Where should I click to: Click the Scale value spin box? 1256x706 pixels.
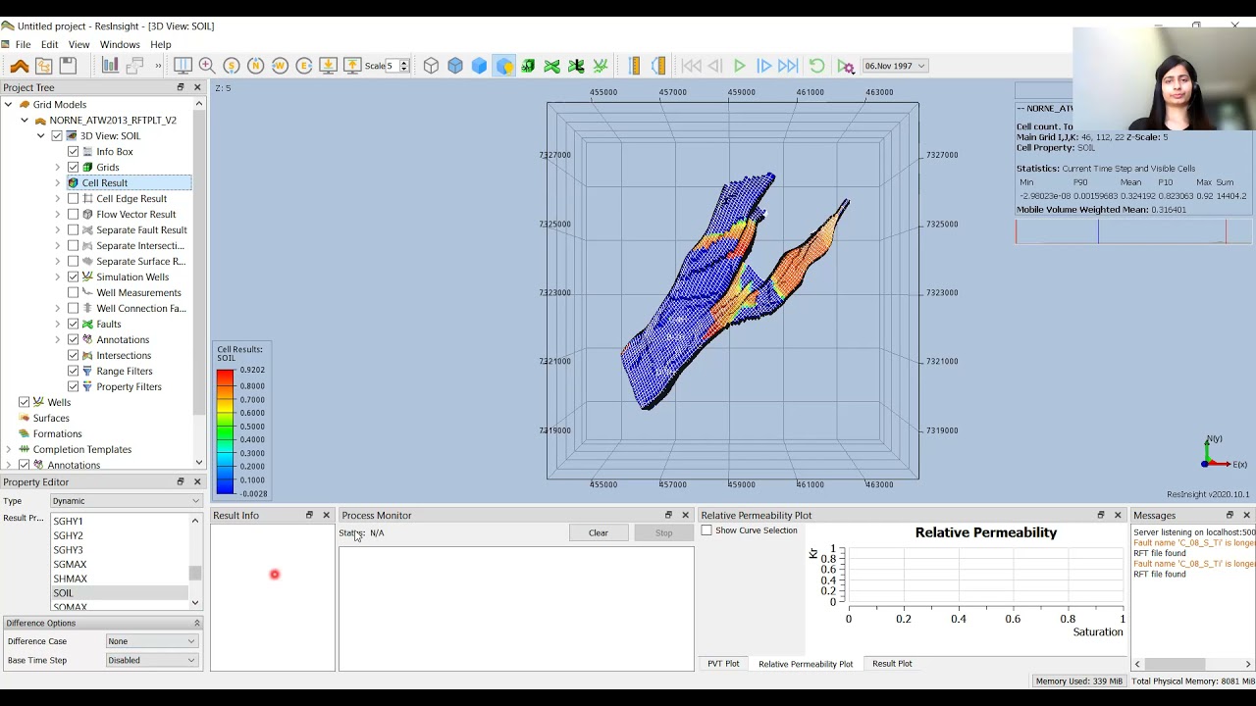(x=395, y=66)
